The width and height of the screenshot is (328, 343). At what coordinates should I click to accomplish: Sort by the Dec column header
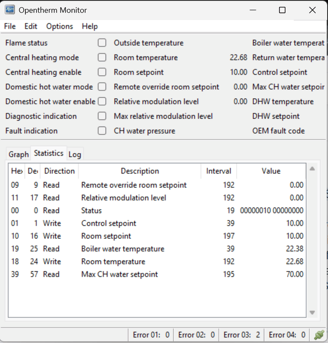[33, 171]
